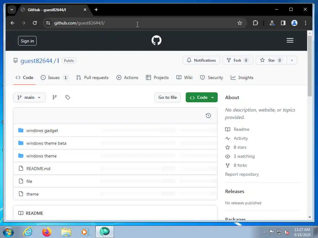The width and height of the screenshot is (318, 238).
Task: Click the 0 stars link
Action: tap(236, 147)
